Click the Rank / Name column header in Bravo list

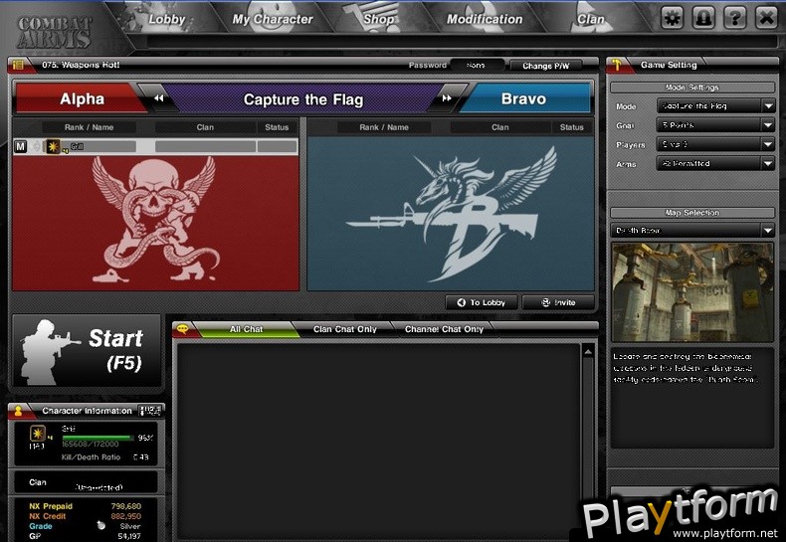click(x=384, y=127)
